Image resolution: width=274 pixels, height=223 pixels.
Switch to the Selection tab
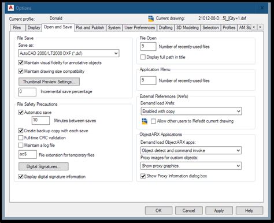(x=210, y=28)
